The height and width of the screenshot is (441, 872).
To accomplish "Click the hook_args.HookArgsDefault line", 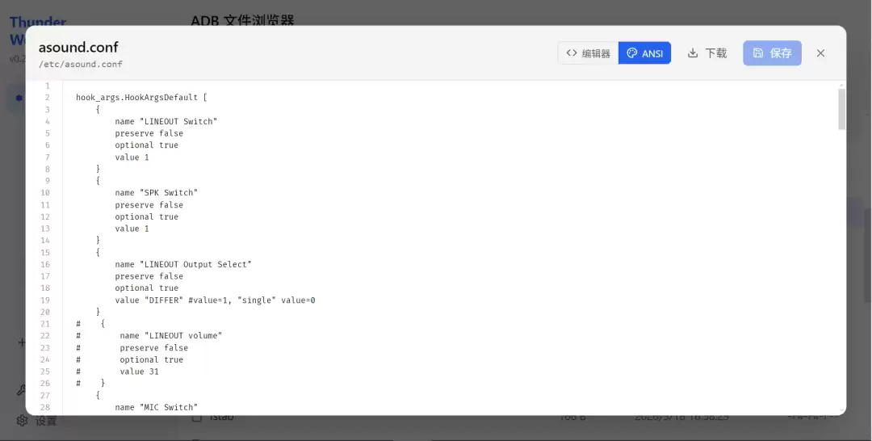I will (x=141, y=97).
